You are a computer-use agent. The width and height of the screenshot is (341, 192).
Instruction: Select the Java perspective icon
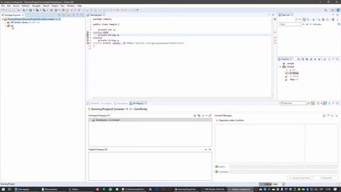[338, 10]
